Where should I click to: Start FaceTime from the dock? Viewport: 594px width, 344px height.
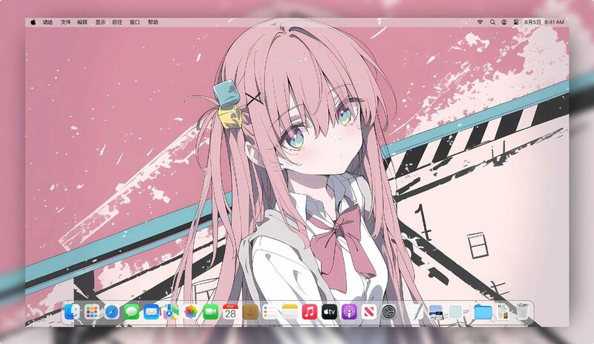tap(211, 312)
